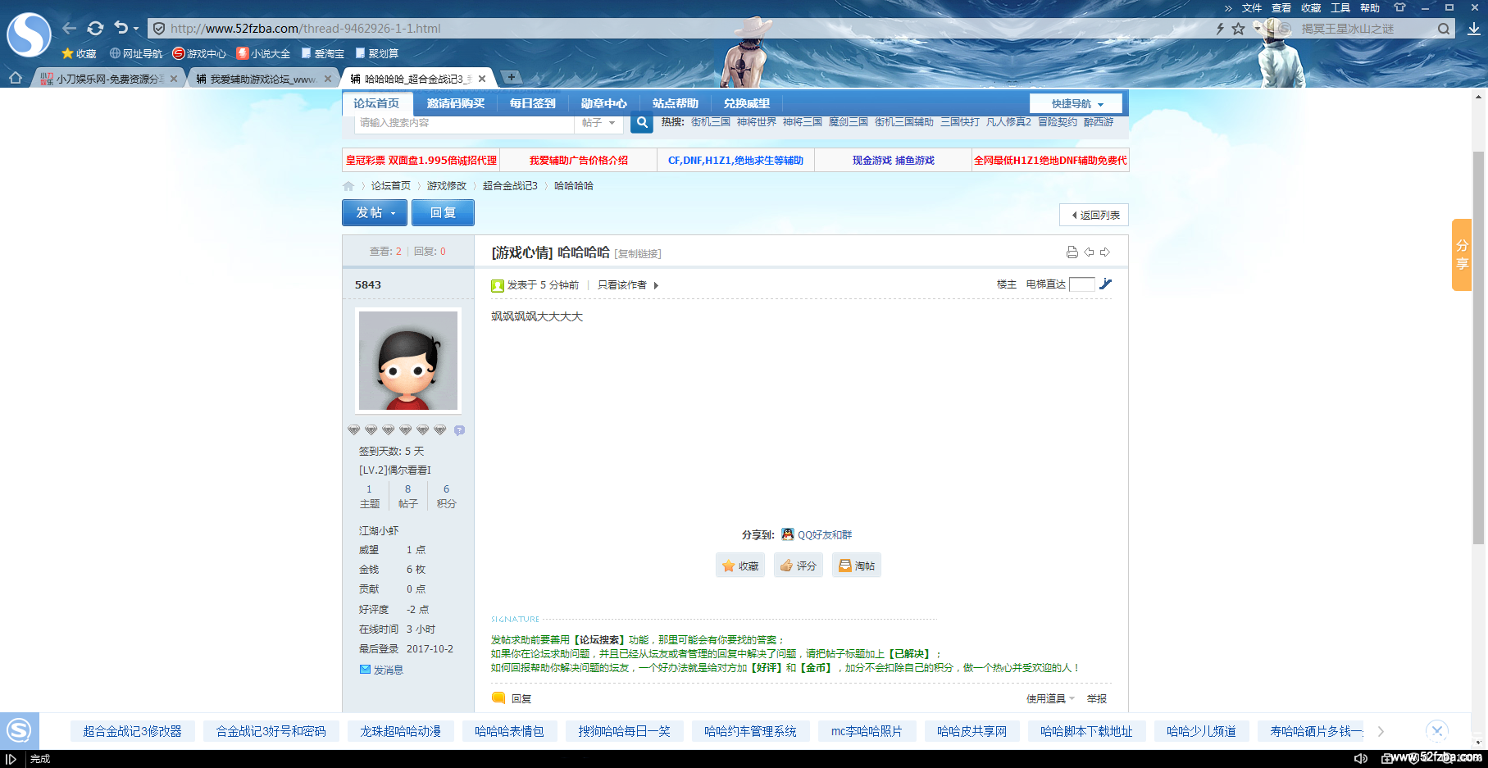This screenshot has width=1488, height=768.
Task: Expand the 快捷导航 dropdown
Action: click(1077, 104)
